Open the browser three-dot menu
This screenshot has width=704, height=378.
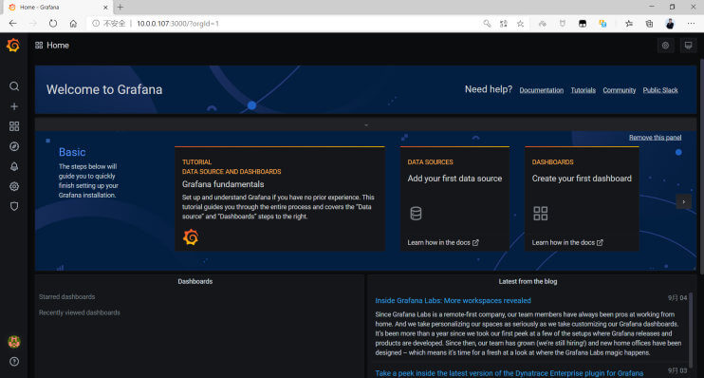[691, 24]
